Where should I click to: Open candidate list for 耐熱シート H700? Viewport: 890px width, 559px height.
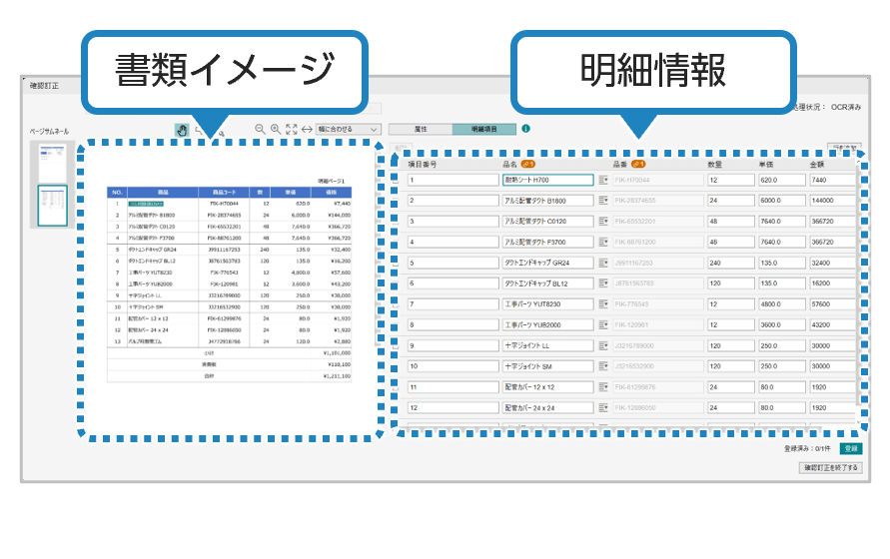[602, 180]
